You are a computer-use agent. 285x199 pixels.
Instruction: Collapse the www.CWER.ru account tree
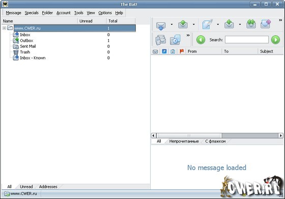4,28
